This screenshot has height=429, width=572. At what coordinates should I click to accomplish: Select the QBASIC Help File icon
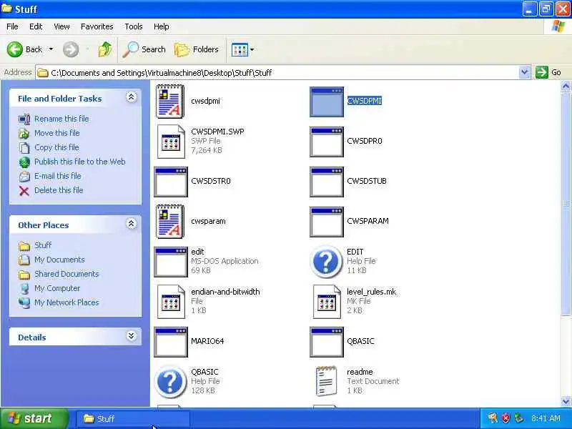point(170,382)
